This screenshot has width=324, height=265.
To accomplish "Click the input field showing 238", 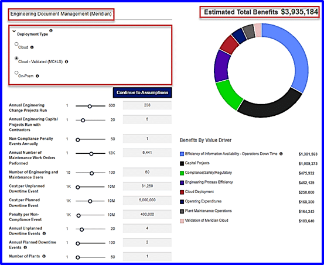I will coord(147,105).
